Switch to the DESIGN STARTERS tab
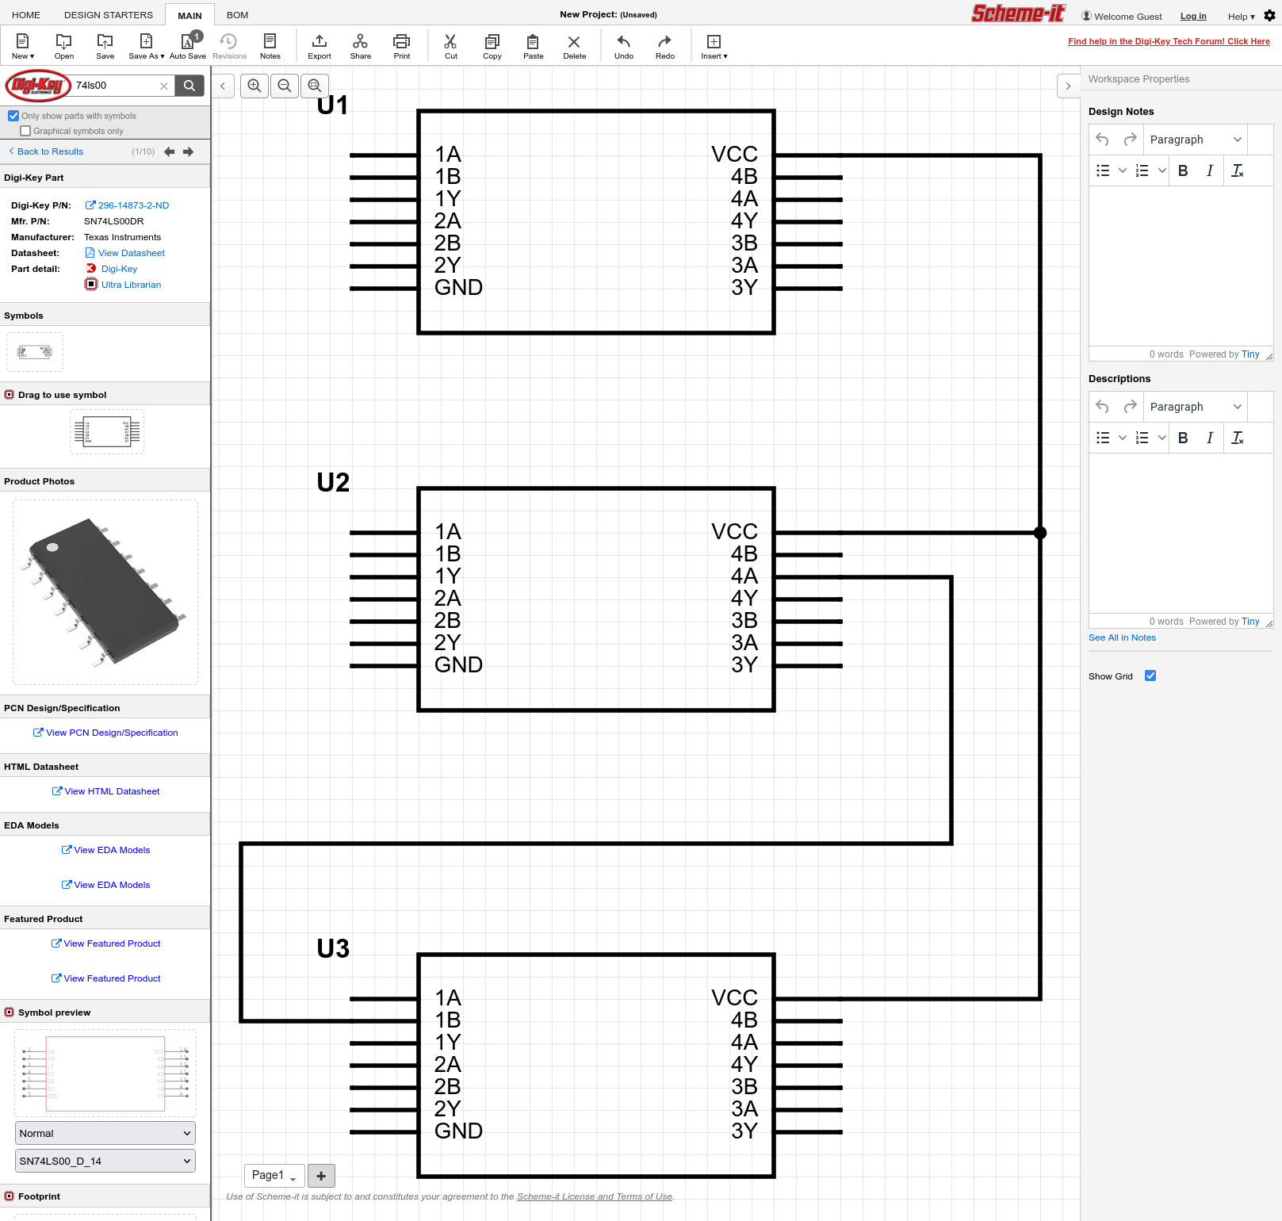This screenshot has height=1221, width=1282. pos(109,15)
